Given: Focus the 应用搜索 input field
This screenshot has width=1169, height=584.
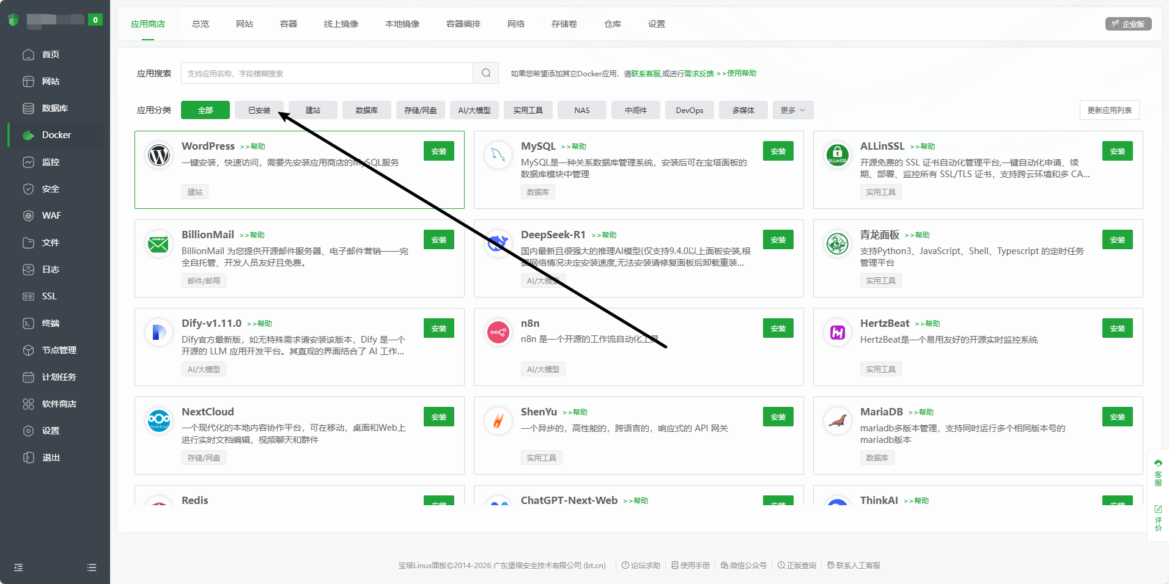Looking at the screenshot, I should coord(327,73).
